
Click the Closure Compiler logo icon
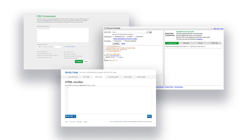105,28
